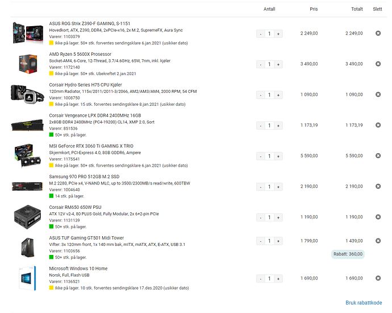Viewport: 392px width, 313px height.
Task: Click the Antall column header
Action: click(269, 9)
